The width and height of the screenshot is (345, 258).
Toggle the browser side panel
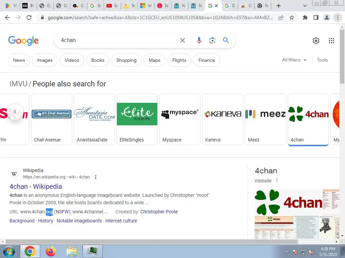[316, 17]
